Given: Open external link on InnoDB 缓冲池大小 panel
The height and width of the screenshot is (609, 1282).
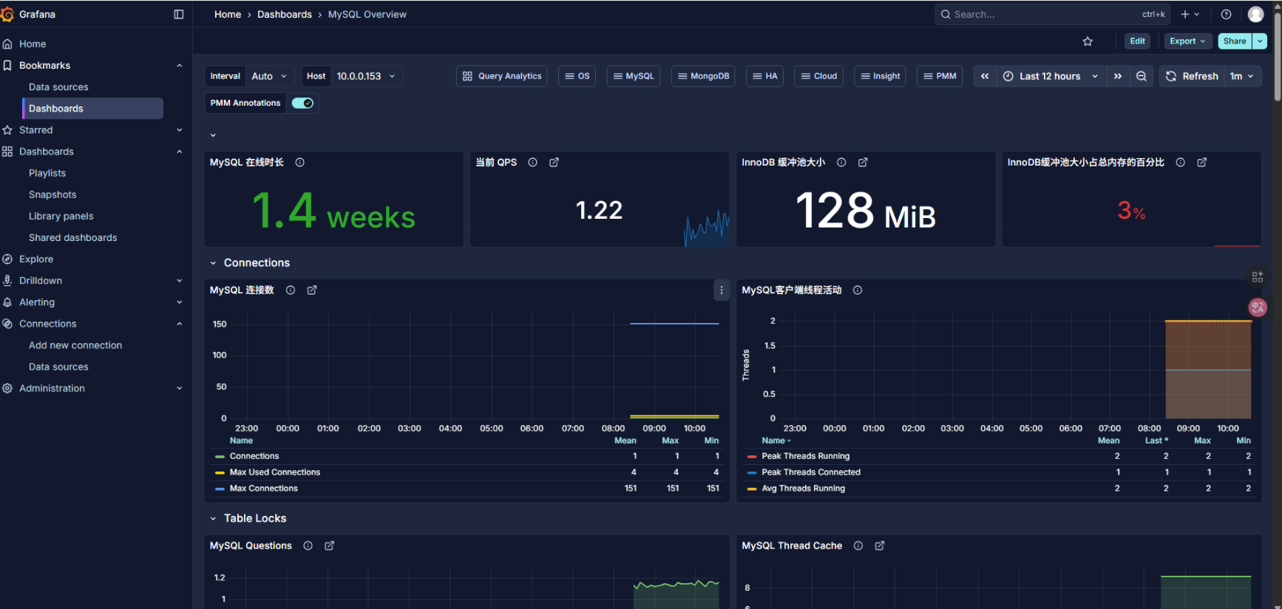Looking at the screenshot, I should click(863, 163).
